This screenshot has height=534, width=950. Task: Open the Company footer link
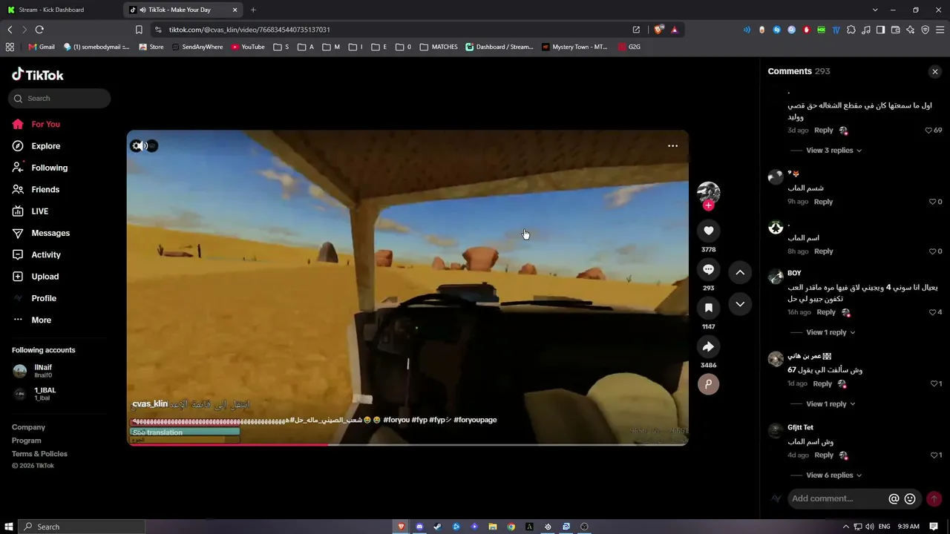click(x=28, y=427)
